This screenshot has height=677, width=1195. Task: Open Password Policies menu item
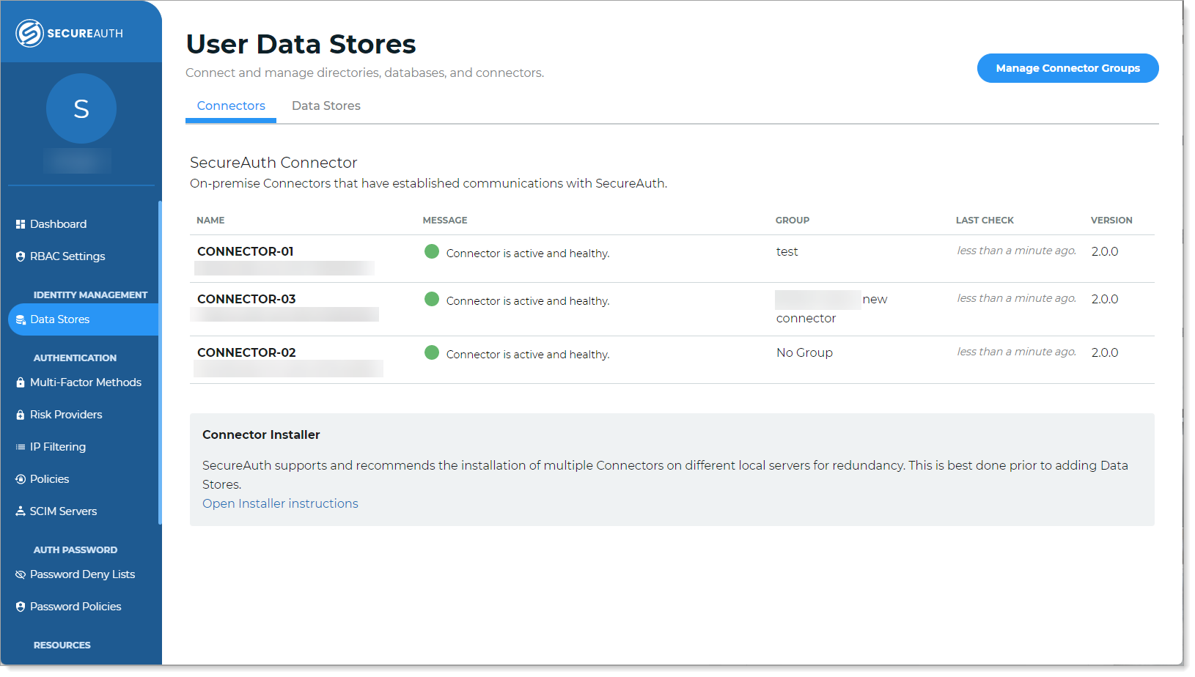76,607
